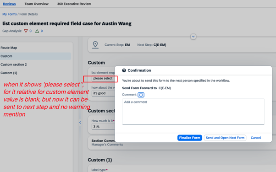The image size is (276, 172).
Task: Click the Add a comment text area
Action: [x=193, y=112]
